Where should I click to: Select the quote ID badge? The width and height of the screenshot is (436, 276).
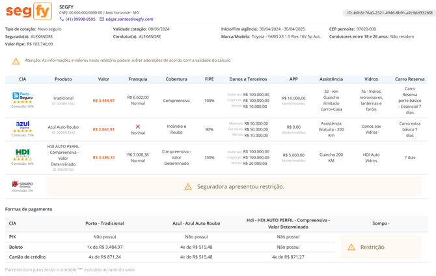click(390, 13)
